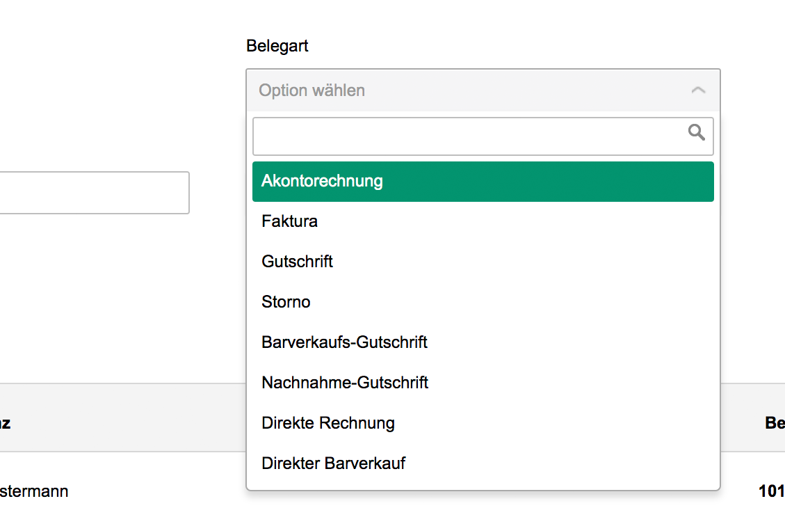The width and height of the screenshot is (785, 524).
Task: Click the 'Be' column header on the right
Action: 775,423
